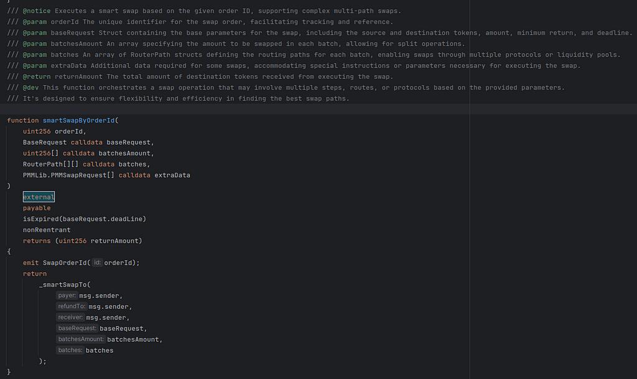637x379 pixels.
Task: Click the _smartSwapTo function call
Action: [x=64, y=285]
